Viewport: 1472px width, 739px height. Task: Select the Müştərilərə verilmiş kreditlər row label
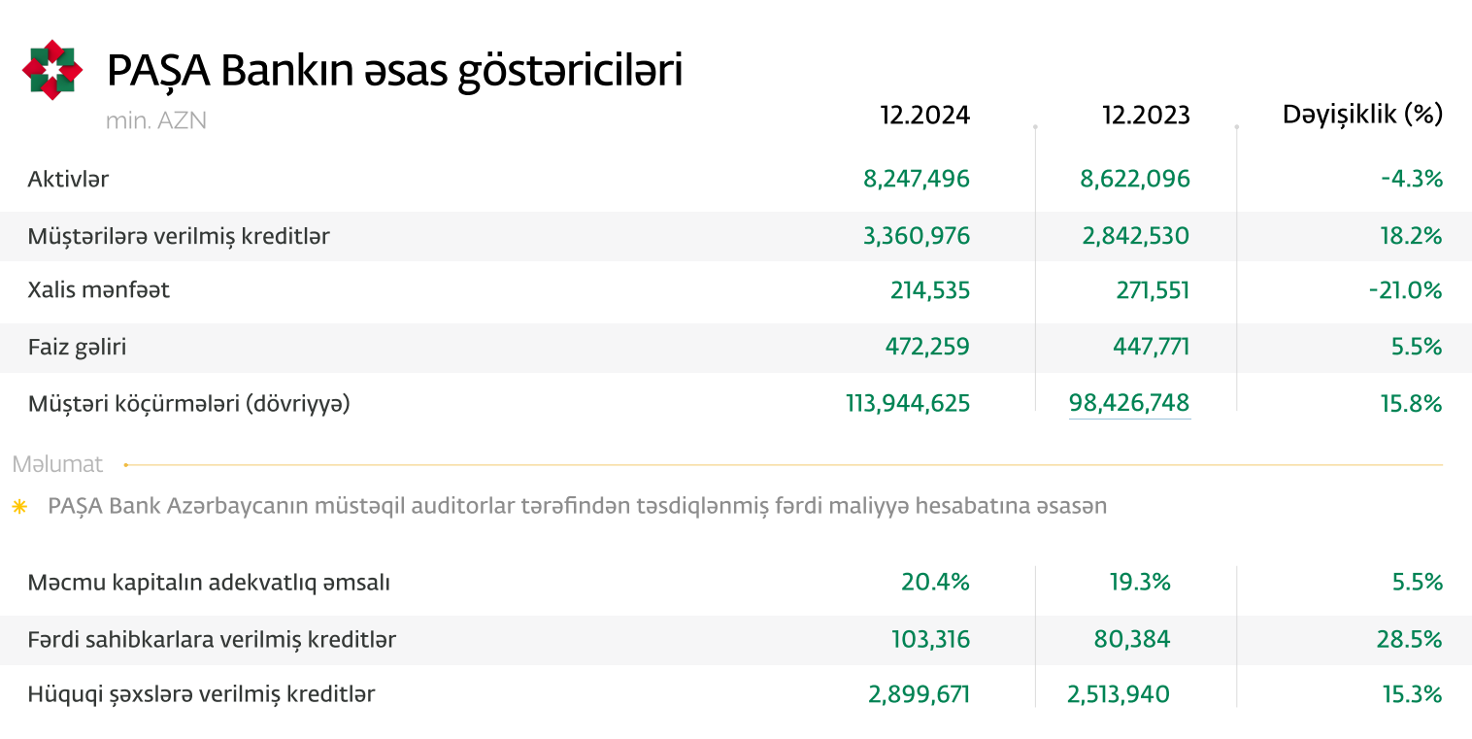tap(179, 236)
